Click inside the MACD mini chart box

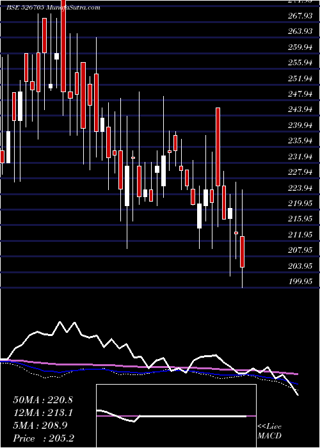tap(176, 416)
